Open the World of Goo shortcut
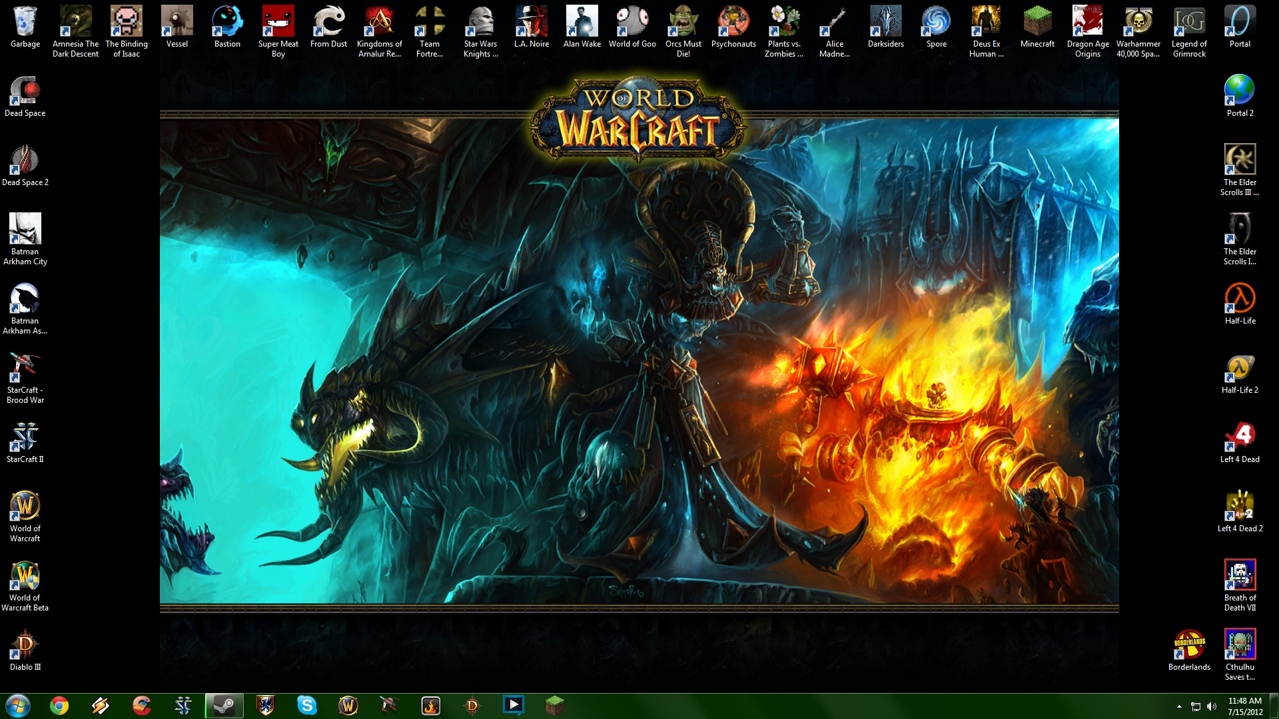The height and width of the screenshot is (719, 1279). point(632,23)
